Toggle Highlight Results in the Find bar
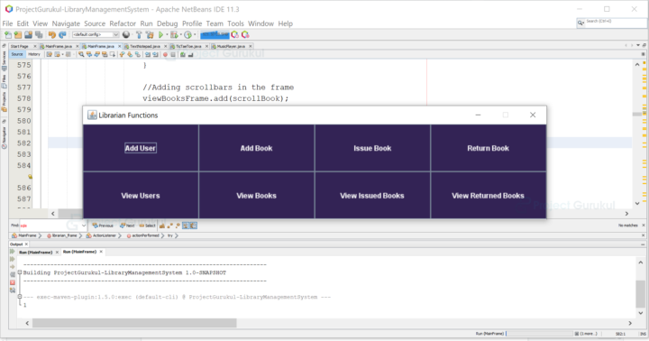649x341 pixels. pos(186,226)
